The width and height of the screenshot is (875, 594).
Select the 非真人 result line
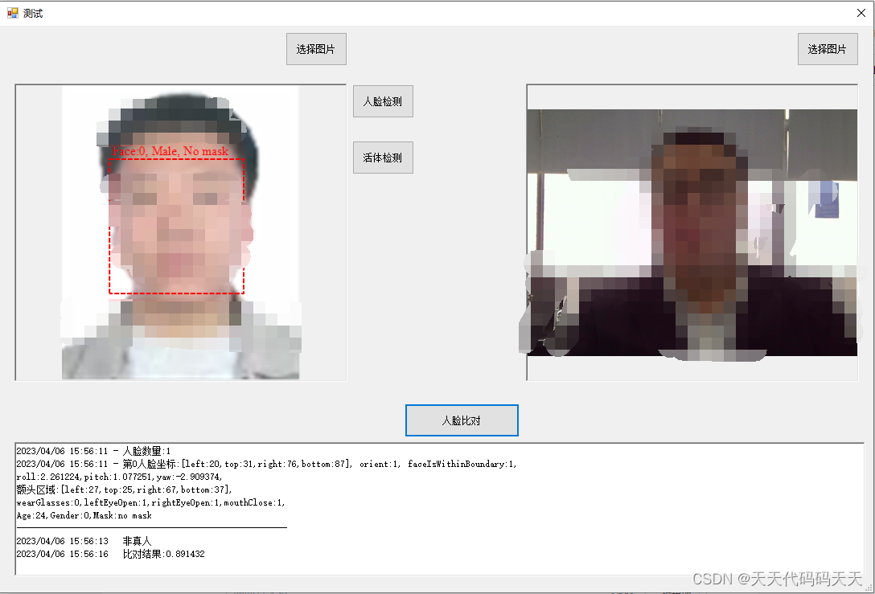84,541
